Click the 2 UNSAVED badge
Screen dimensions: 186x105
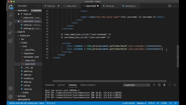[x=36, y=10]
